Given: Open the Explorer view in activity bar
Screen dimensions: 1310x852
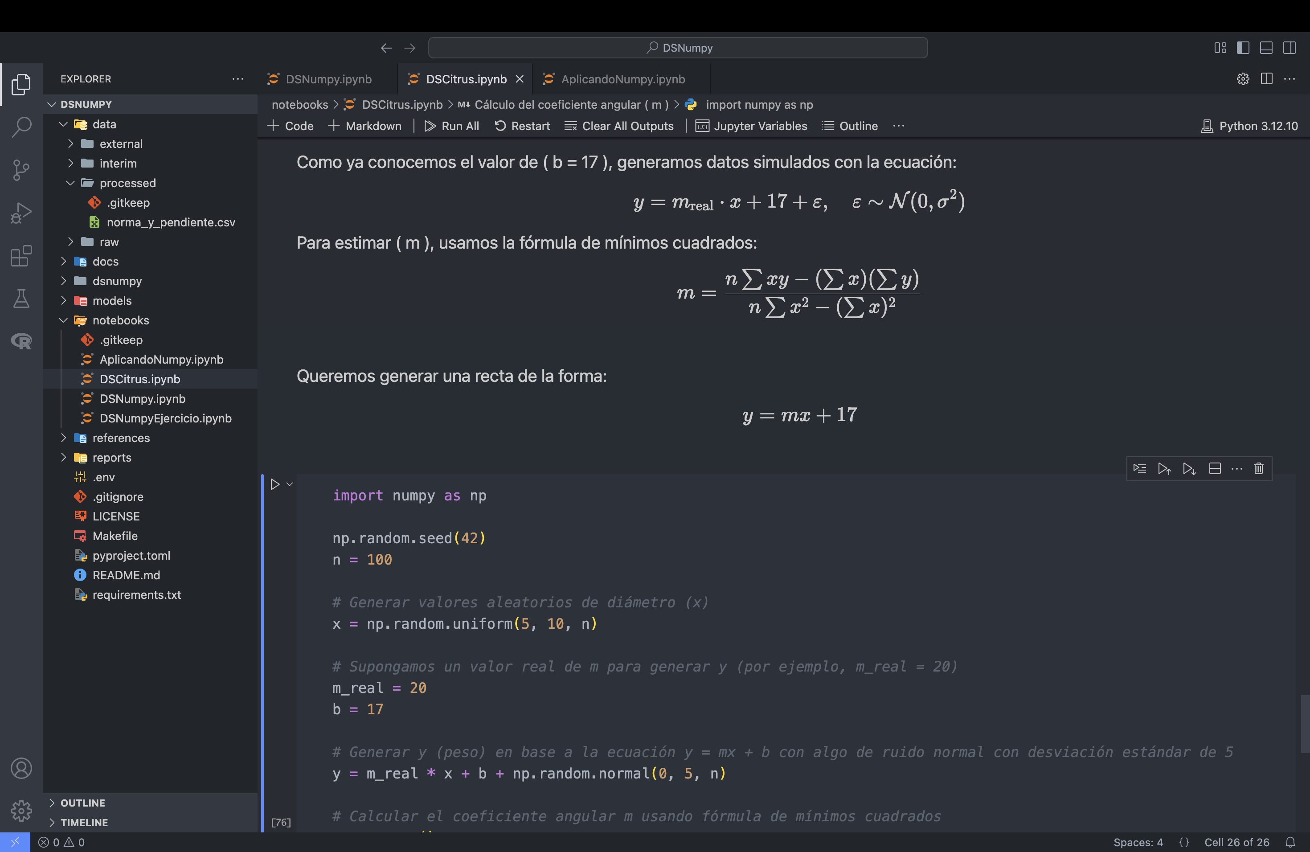Looking at the screenshot, I should point(21,84).
